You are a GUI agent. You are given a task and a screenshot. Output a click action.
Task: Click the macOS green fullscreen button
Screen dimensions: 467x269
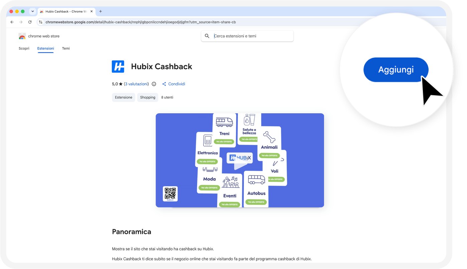[x=23, y=11]
